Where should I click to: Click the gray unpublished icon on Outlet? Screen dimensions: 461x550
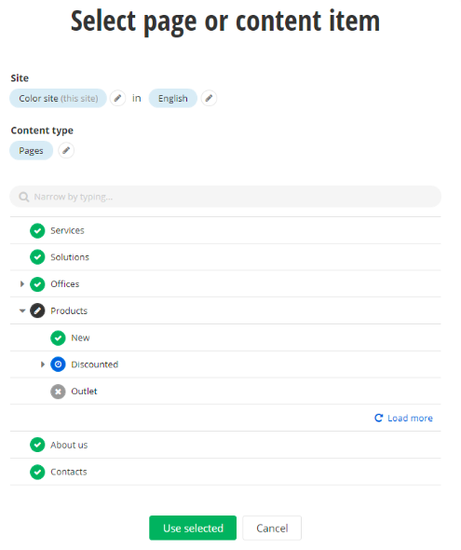(58, 392)
